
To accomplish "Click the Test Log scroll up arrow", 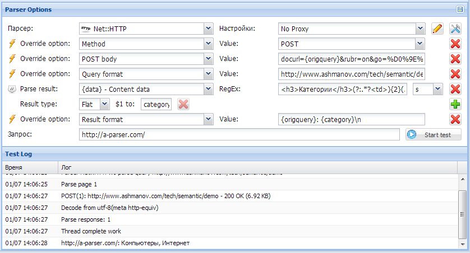I will coord(463,179).
